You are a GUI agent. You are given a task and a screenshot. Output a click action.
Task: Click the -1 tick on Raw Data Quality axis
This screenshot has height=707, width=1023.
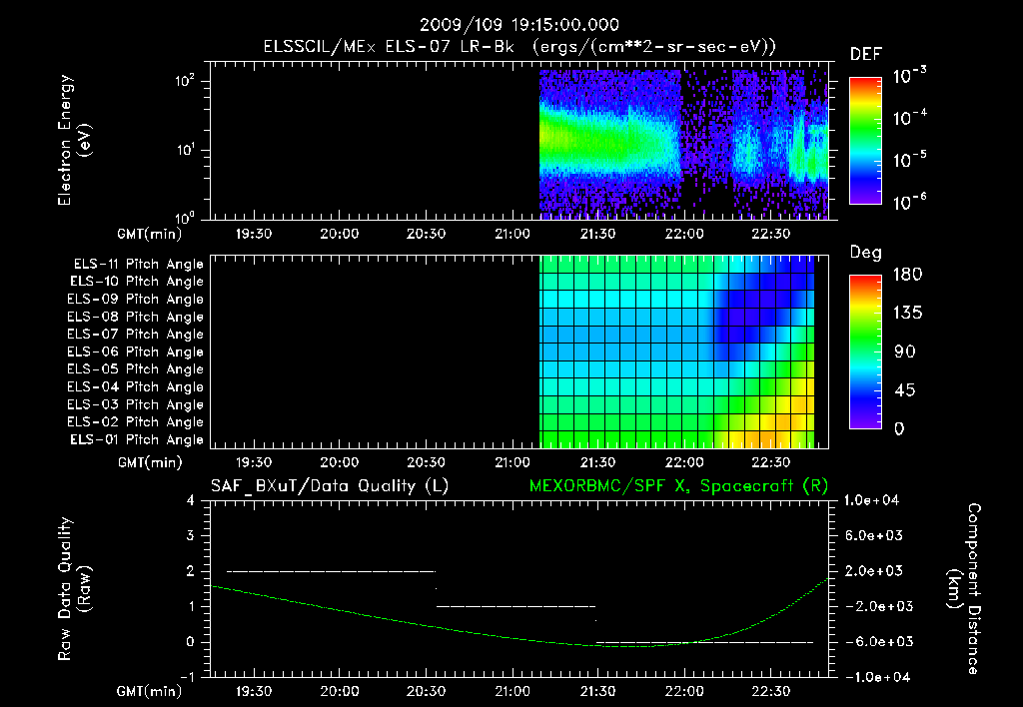point(187,677)
